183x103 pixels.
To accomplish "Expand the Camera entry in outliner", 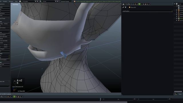I will coord(177,10).
